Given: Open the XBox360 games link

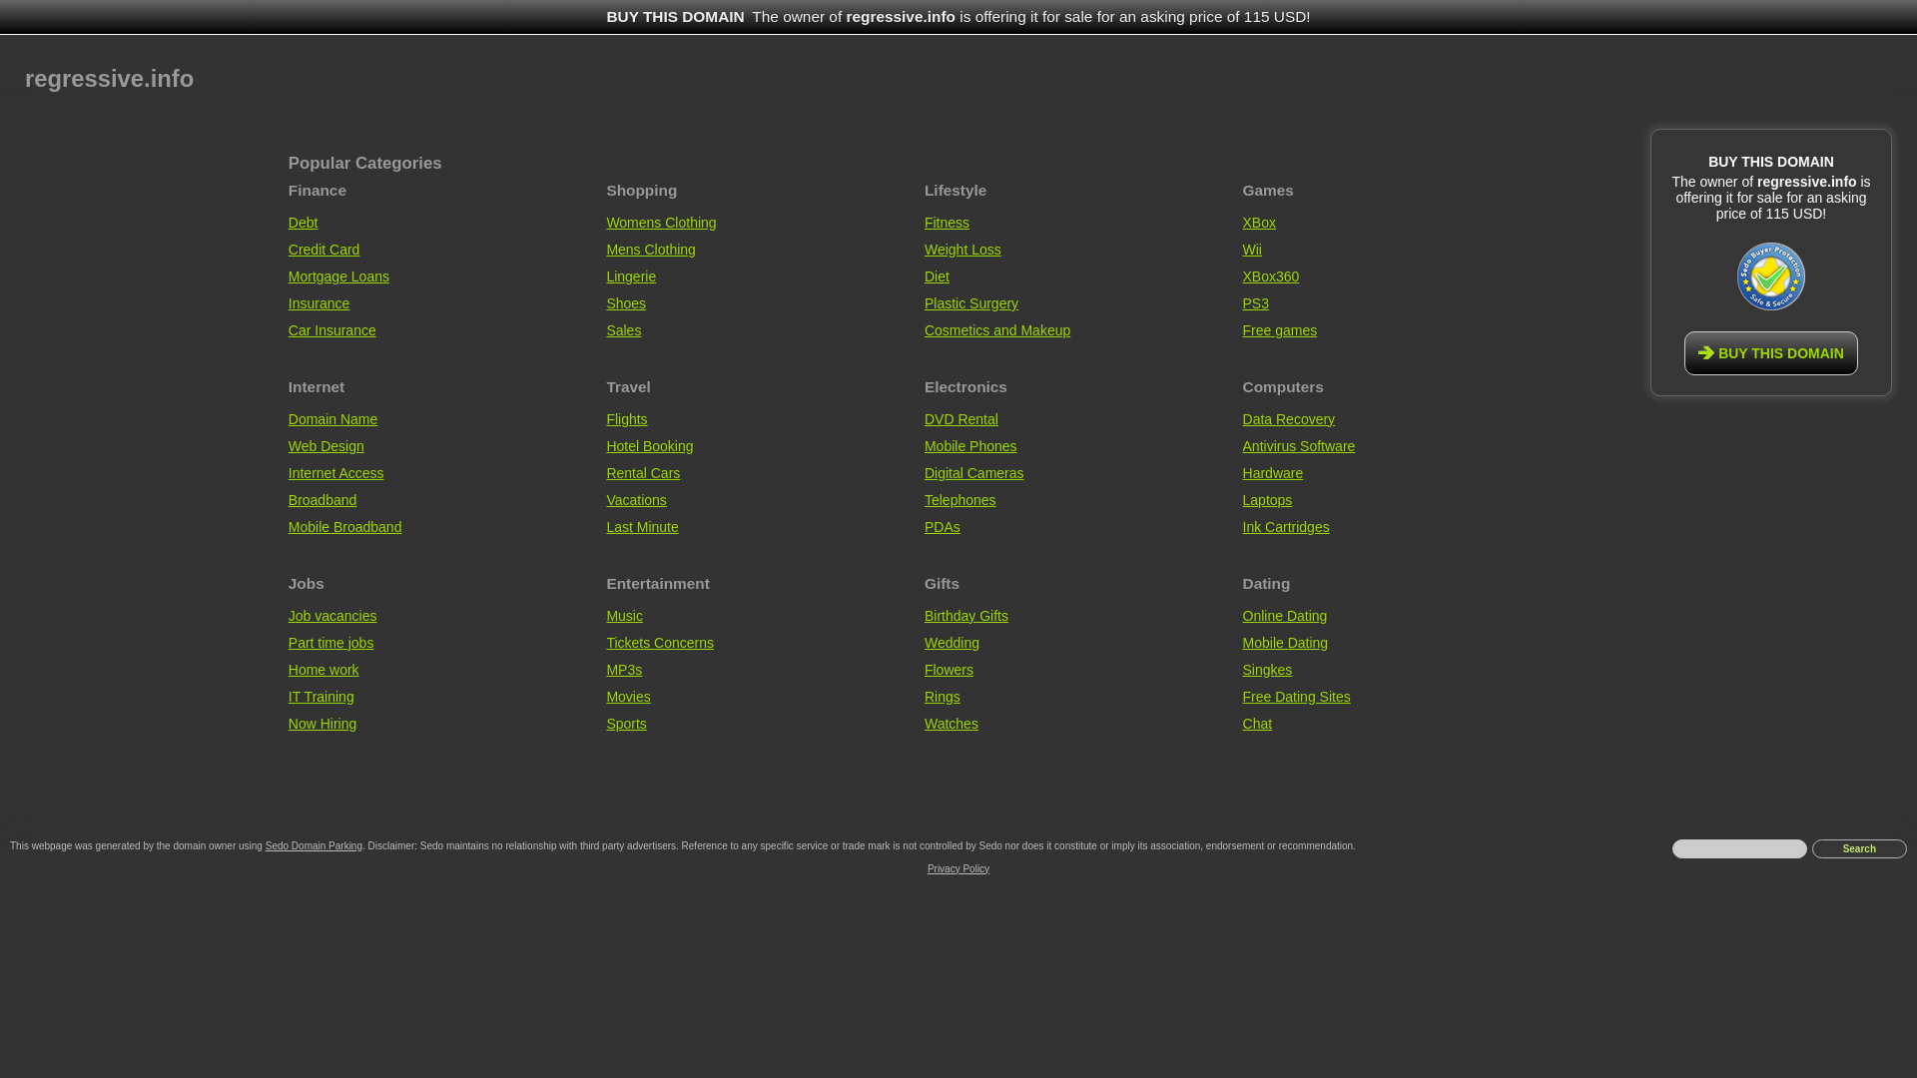Looking at the screenshot, I should pyautogui.click(x=1270, y=276).
